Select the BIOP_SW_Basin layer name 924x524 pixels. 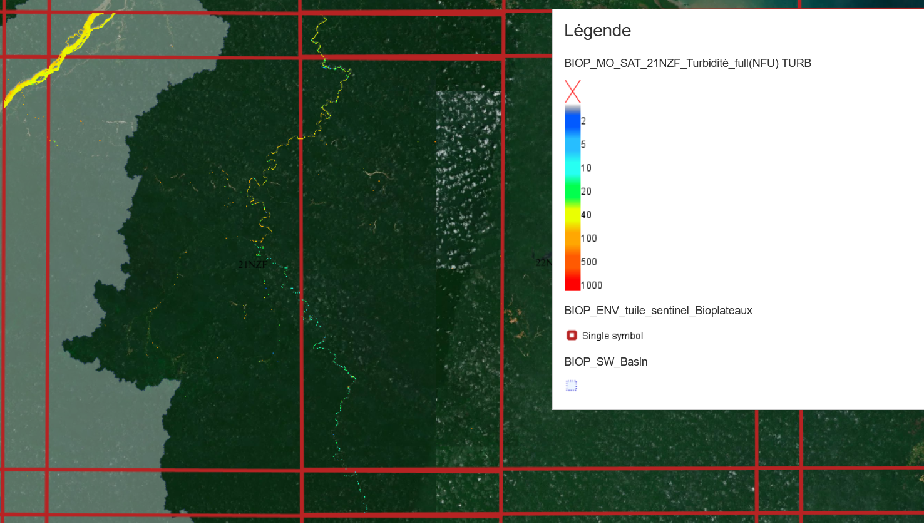click(605, 362)
